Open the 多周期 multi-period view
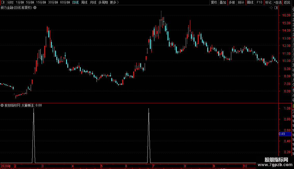Image resolution: width=294 pixels, height=169 pixels. point(103,2)
